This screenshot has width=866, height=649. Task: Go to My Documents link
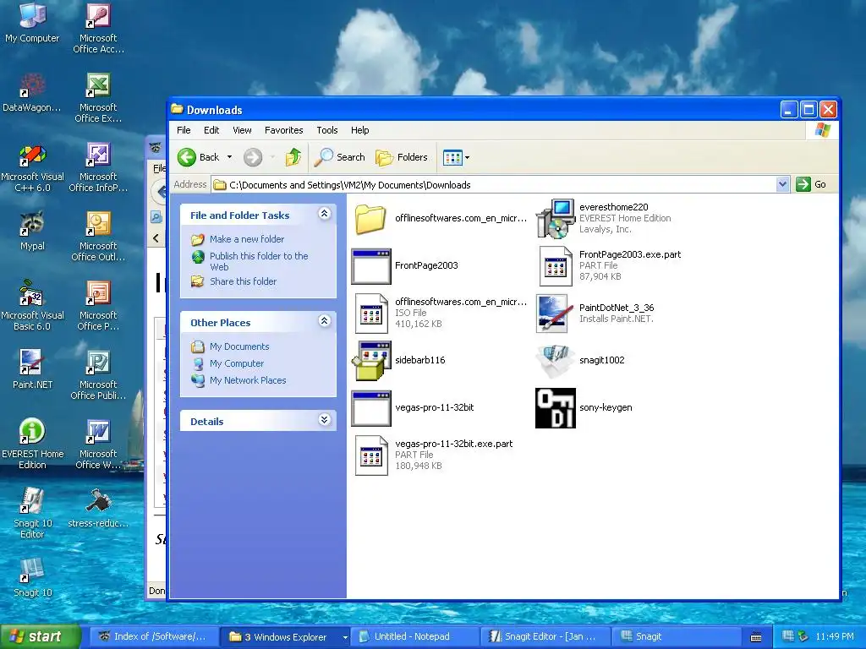coord(239,346)
